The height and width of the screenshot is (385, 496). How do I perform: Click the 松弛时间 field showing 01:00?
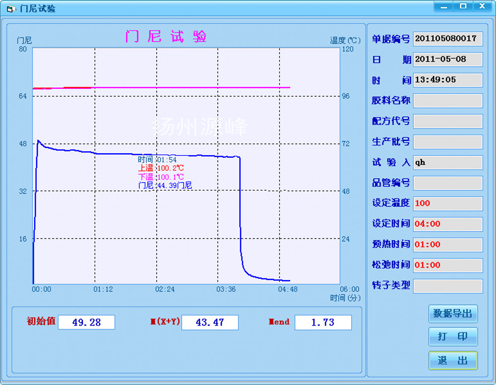448,265
